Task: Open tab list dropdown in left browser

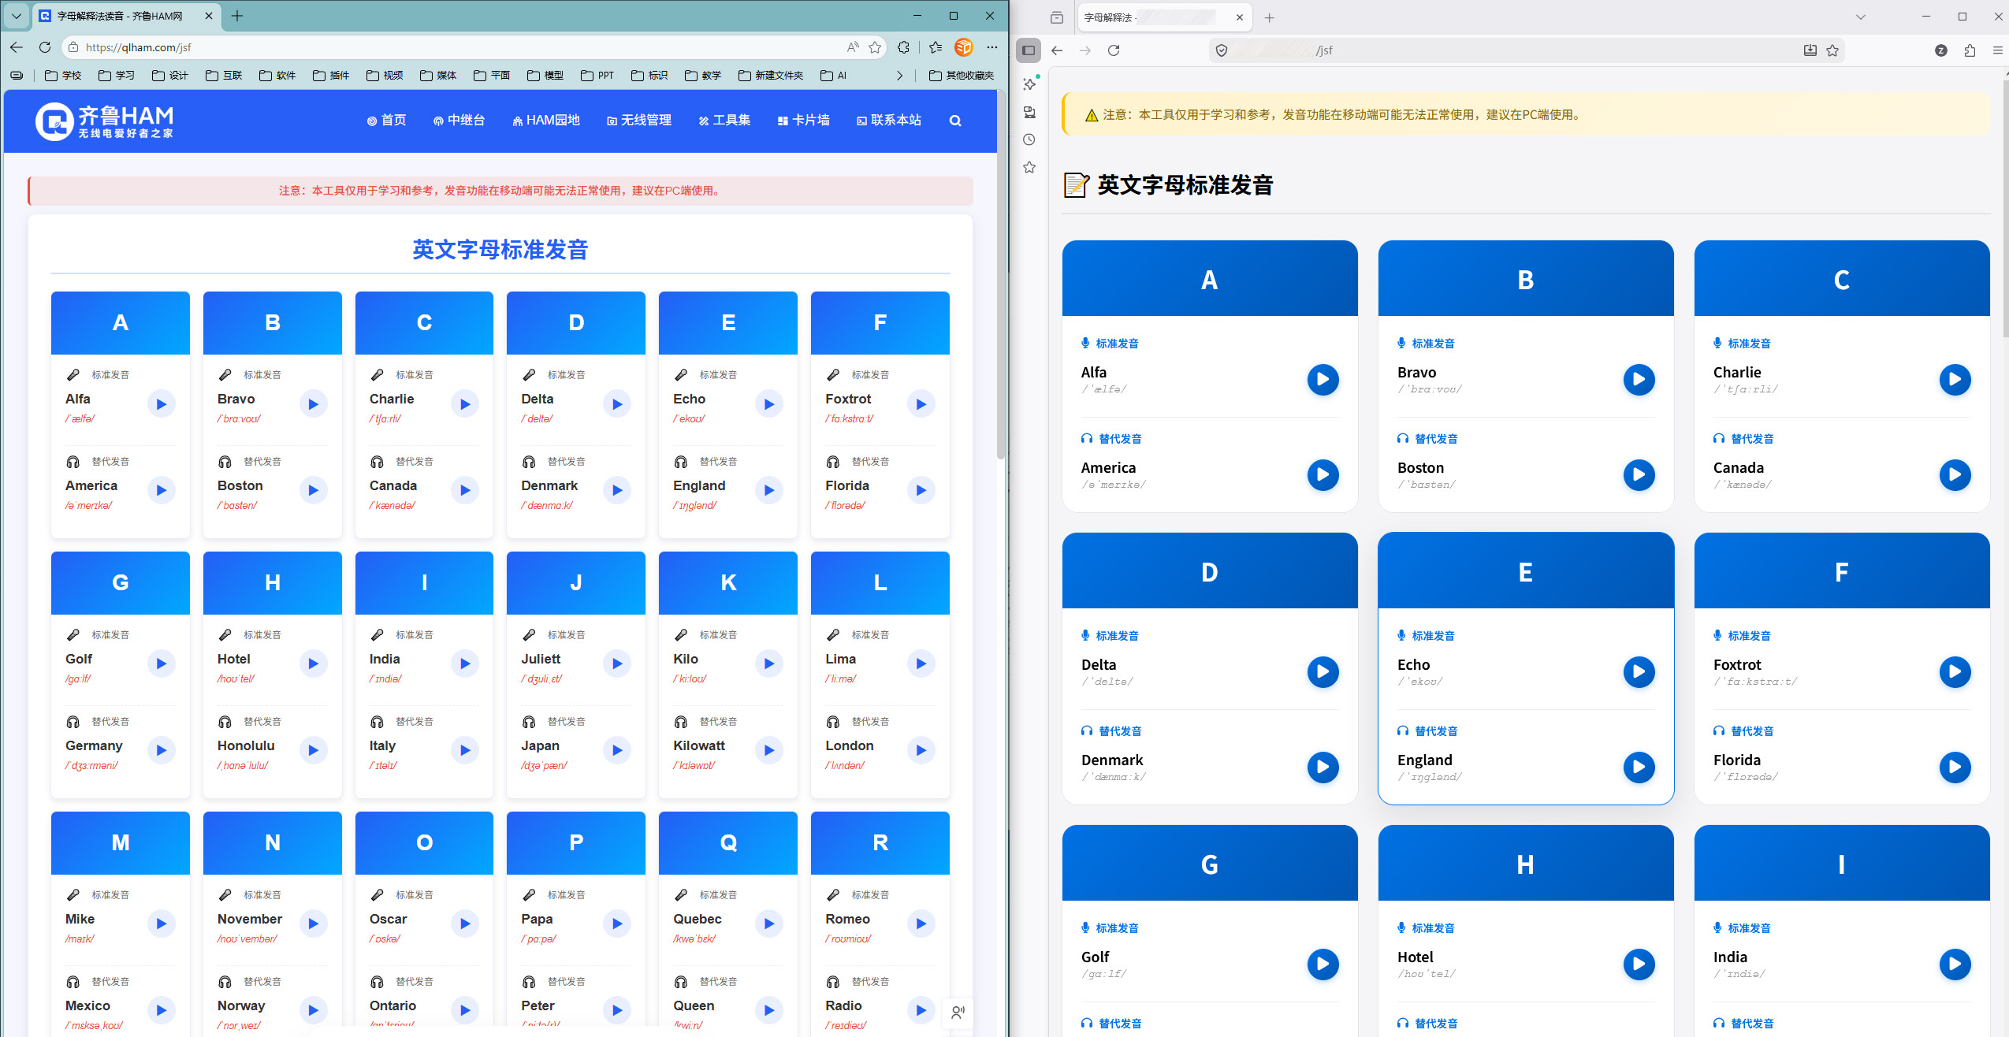Action: [x=16, y=16]
